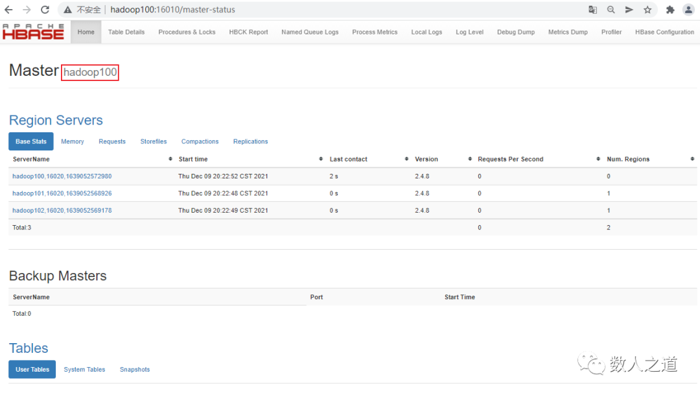
Task: Sort by Num. Regions column arrows
Action: tap(692, 159)
